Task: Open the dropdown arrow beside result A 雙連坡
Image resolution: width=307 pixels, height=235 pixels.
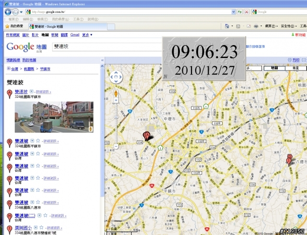Action: 31,92
